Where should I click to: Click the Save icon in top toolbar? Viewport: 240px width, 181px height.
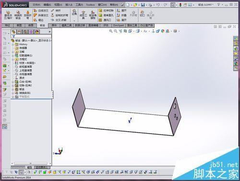point(143,5)
